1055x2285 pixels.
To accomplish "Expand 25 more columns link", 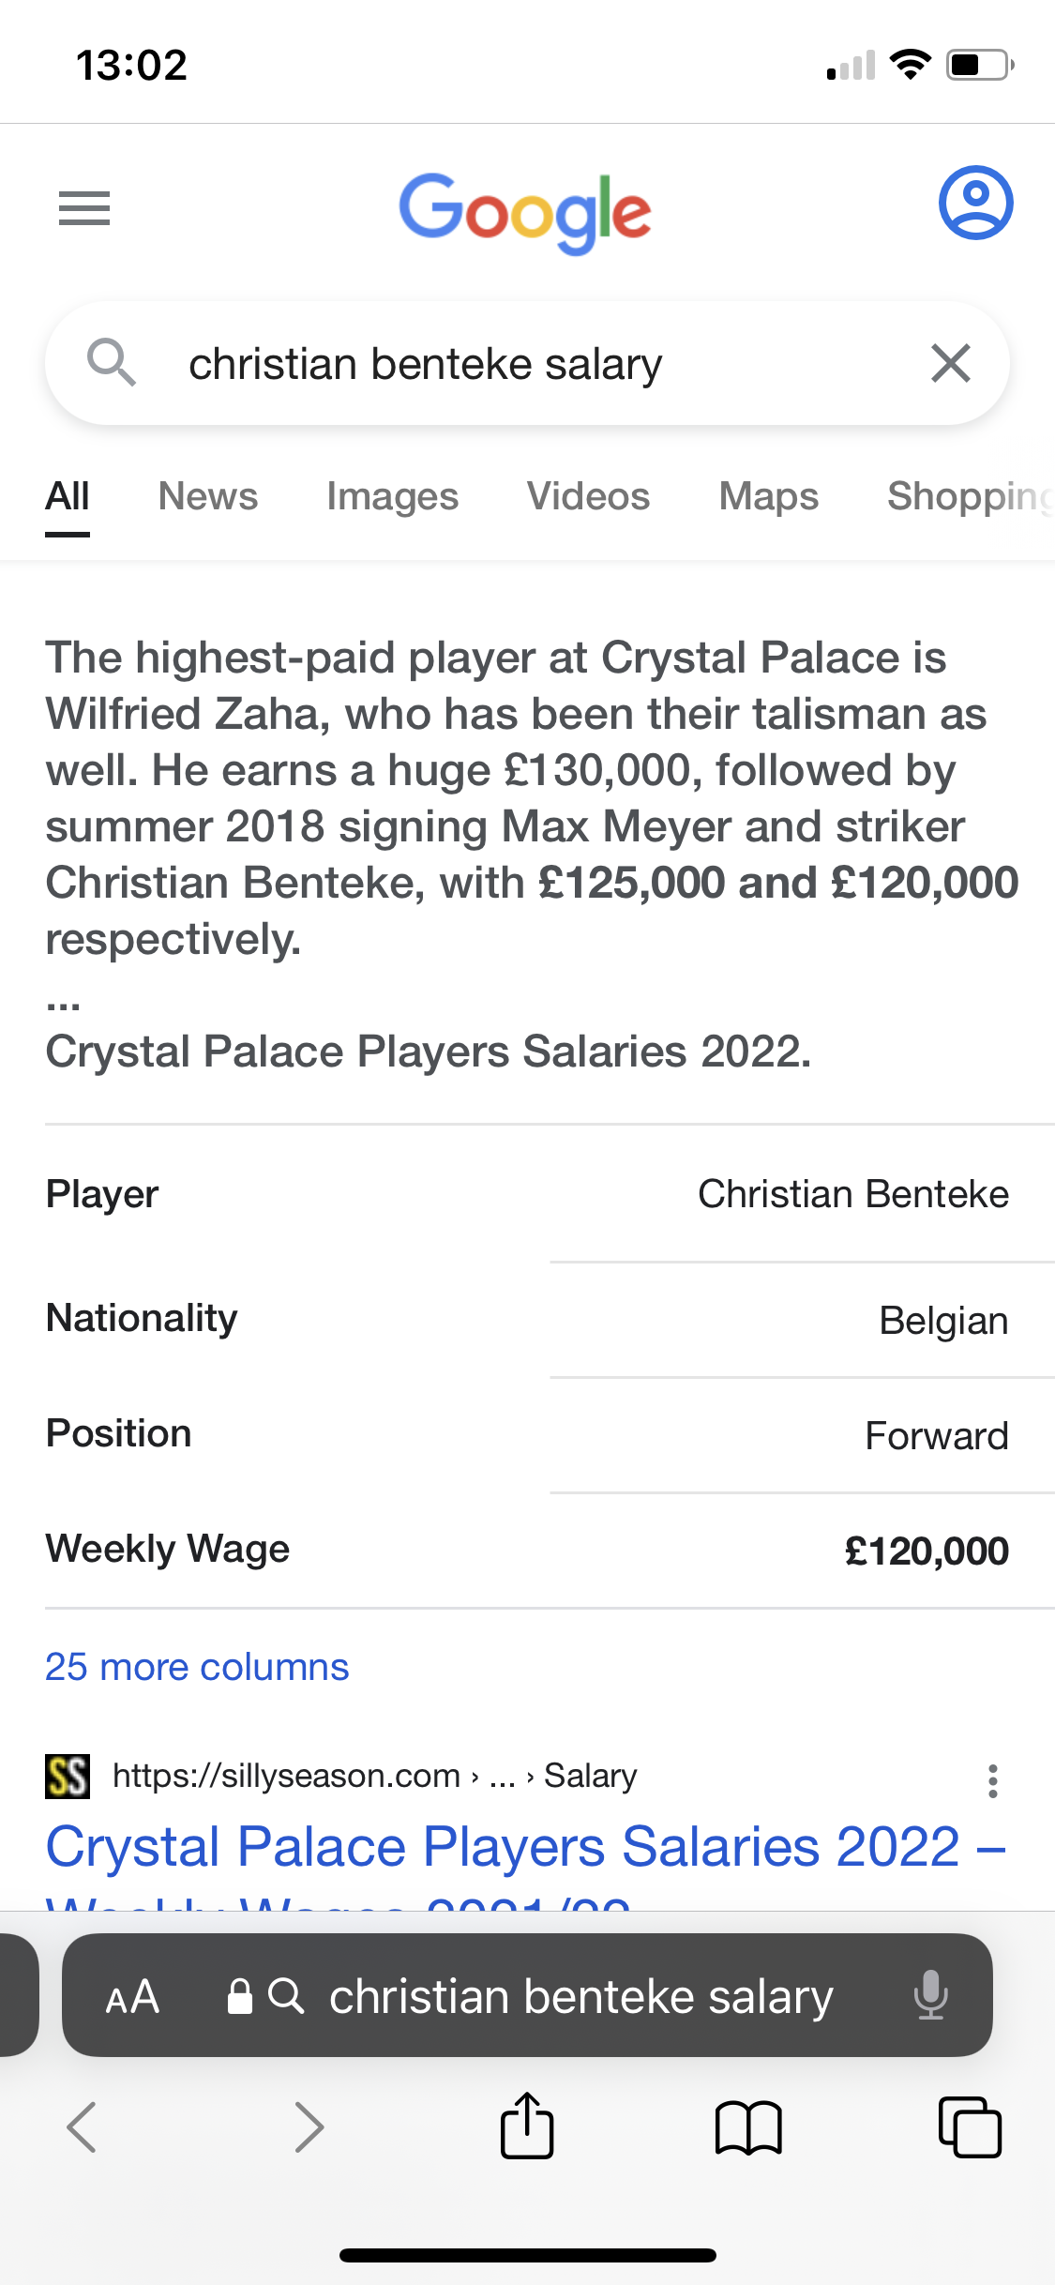I will pyautogui.click(x=197, y=1667).
